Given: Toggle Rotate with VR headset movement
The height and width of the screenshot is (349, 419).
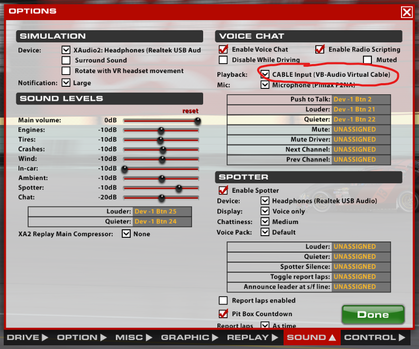Looking at the screenshot, I should click(66, 71).
